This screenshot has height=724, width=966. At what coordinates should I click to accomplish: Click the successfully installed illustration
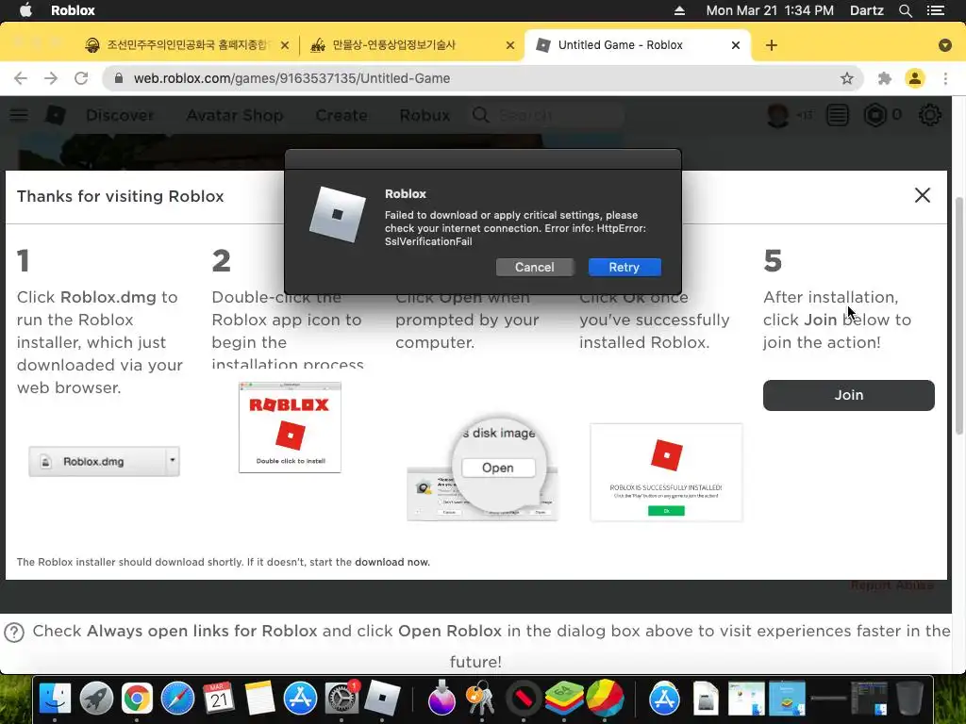pos(666,472)
